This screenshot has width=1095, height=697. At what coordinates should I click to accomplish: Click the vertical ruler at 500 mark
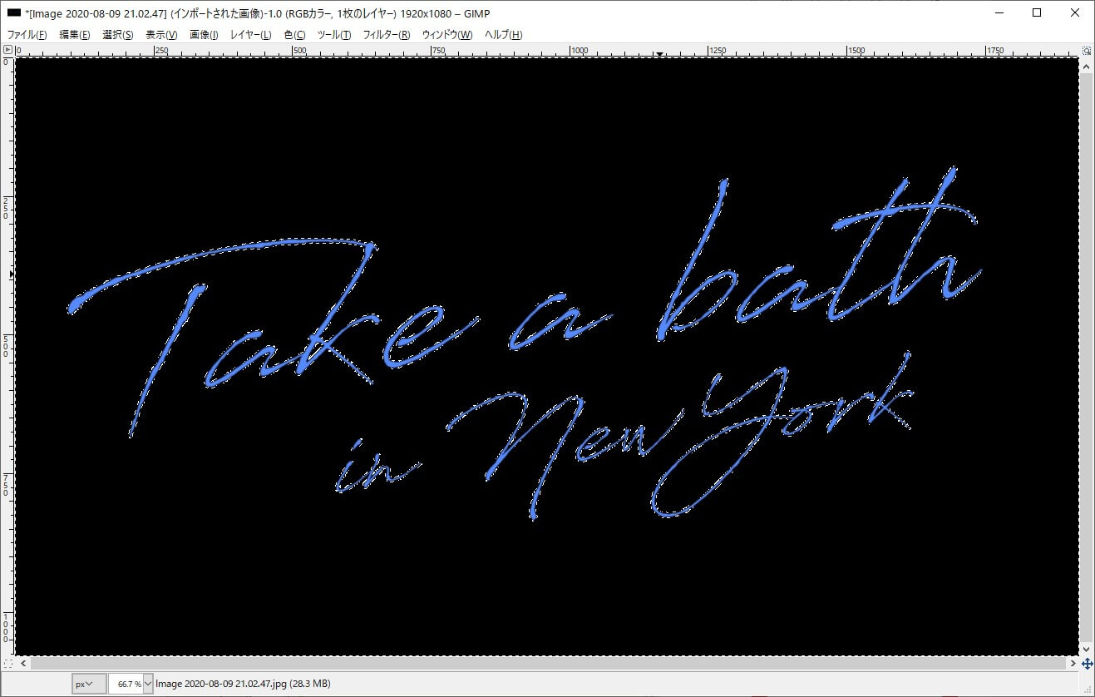coord(7,345)
